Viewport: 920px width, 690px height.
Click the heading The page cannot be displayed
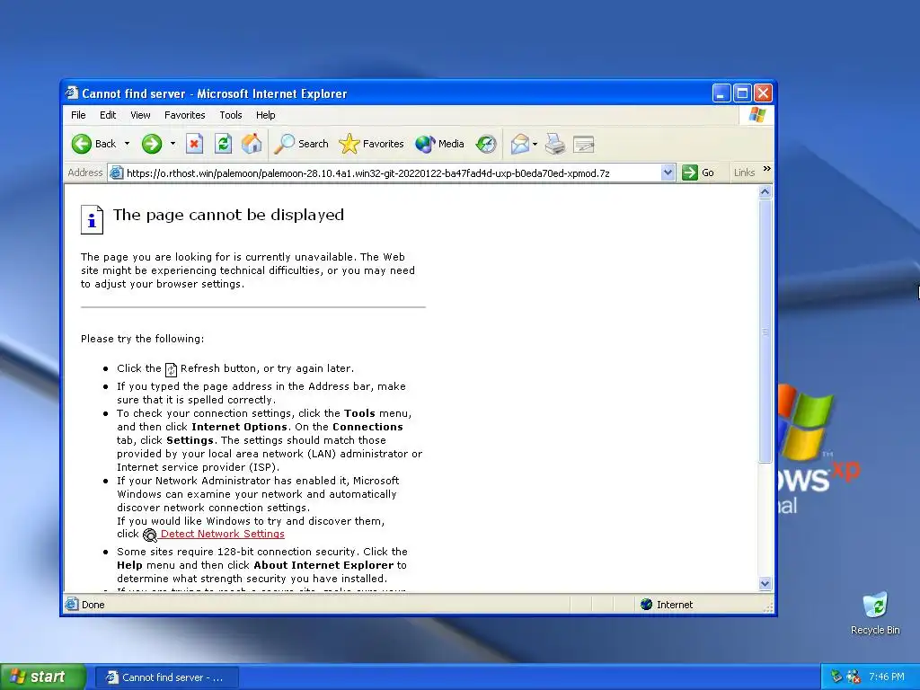click(x=228, y=215)
